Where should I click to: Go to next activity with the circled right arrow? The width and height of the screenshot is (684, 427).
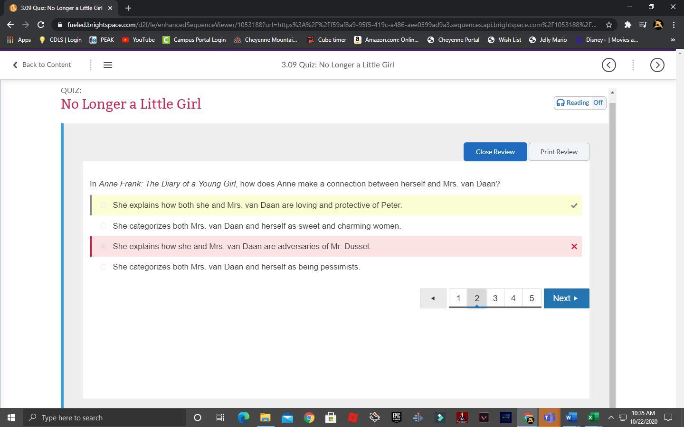pos(657,65)
